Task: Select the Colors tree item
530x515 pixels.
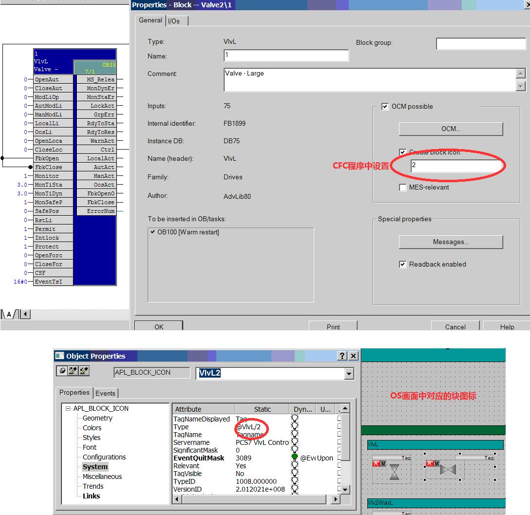Action: (92, 428)
